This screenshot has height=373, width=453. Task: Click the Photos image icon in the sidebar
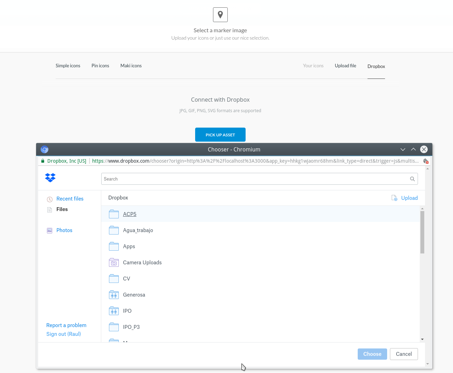coord(49,230)
